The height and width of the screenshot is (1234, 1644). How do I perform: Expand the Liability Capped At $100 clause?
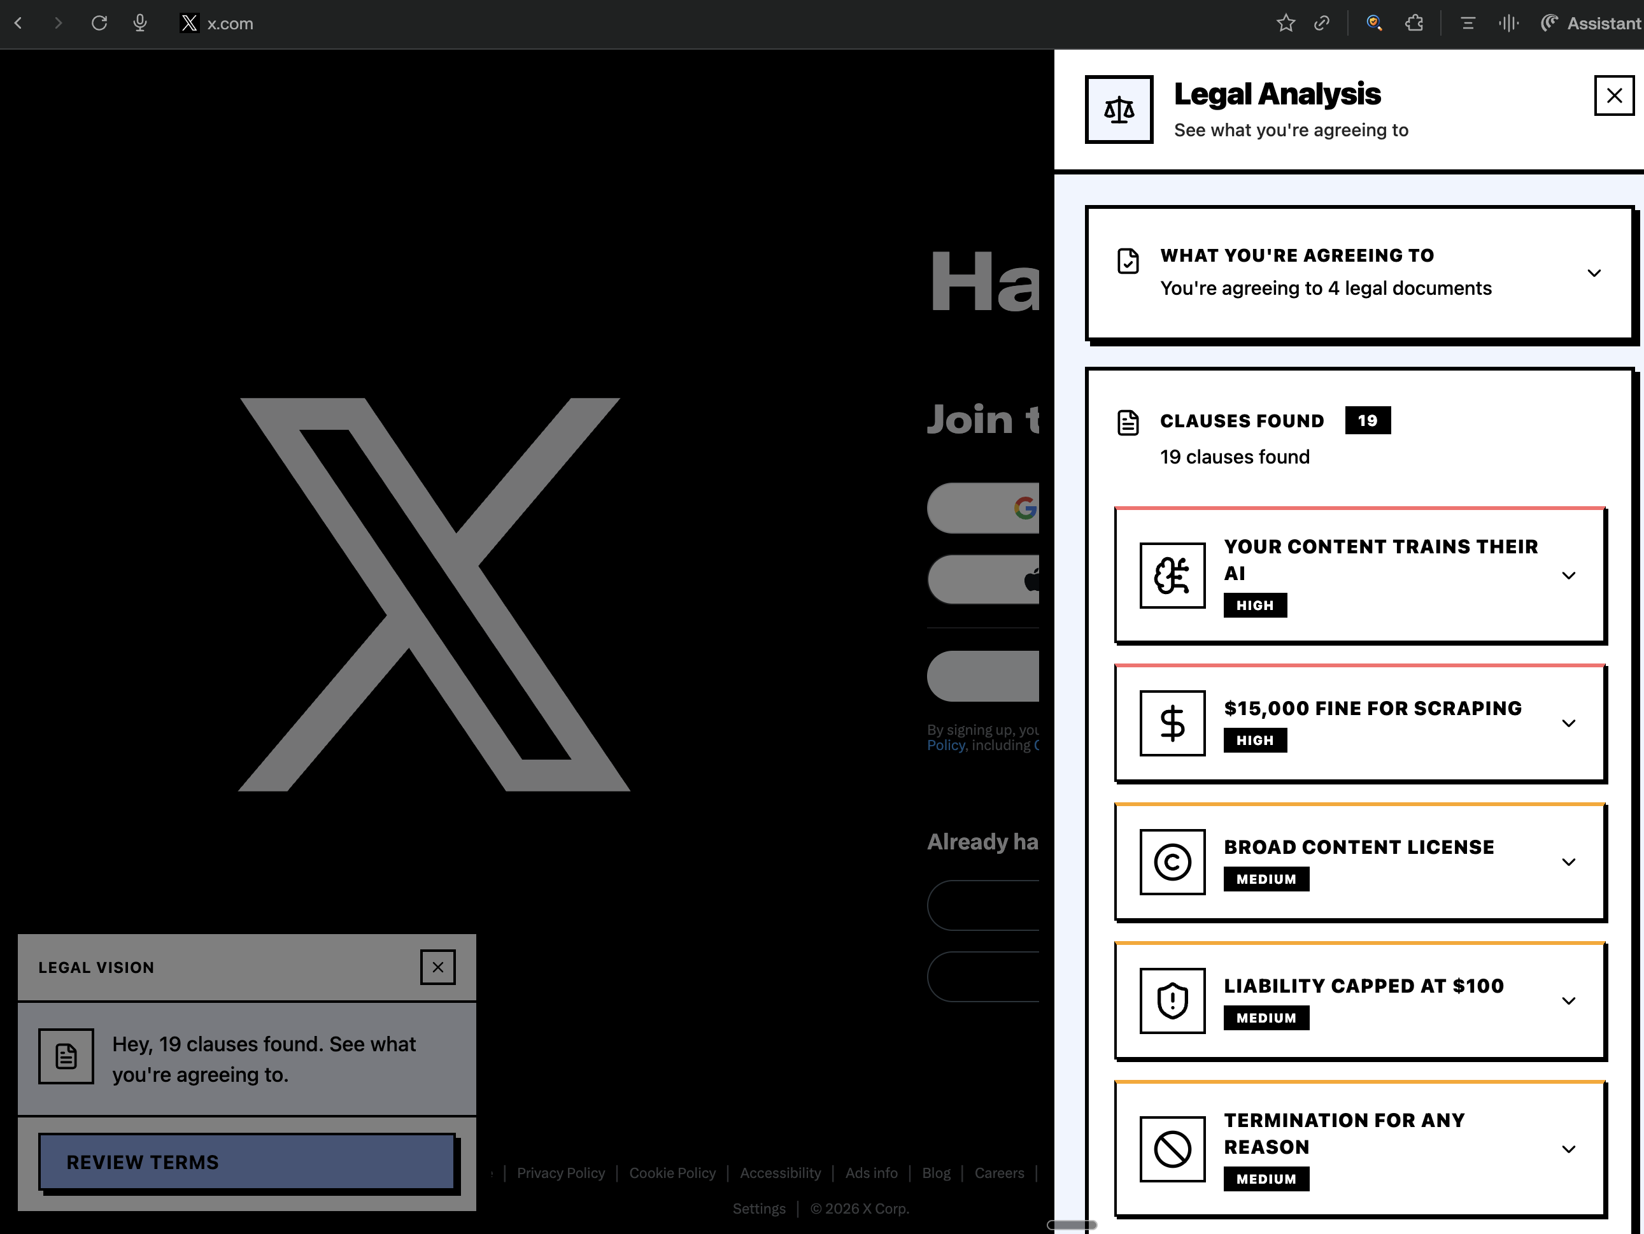[1568, 1000]
